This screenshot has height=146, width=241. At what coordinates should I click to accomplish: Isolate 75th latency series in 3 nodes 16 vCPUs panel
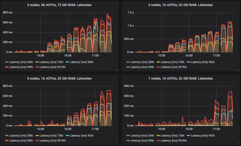(173, 62)
